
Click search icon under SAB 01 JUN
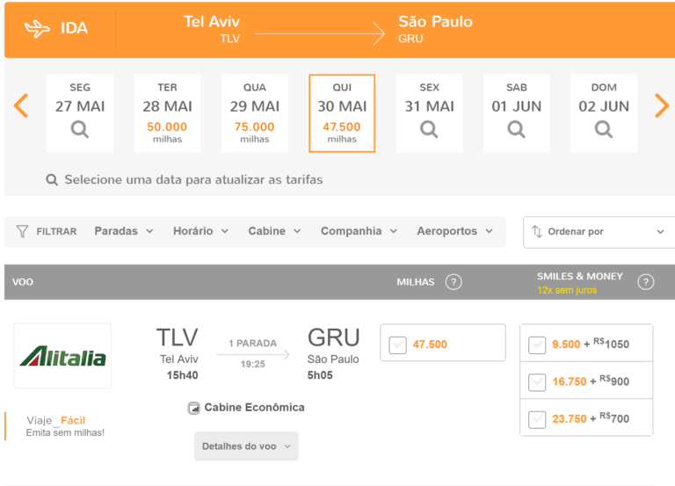pyautogui.click(x=517, y=130)
